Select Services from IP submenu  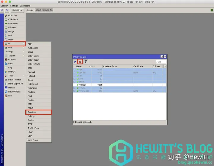pyautogui.click(x=39, y=112)
